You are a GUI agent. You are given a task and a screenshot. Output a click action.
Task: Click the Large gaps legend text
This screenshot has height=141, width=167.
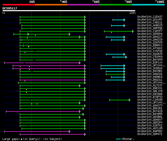(32, 139)
